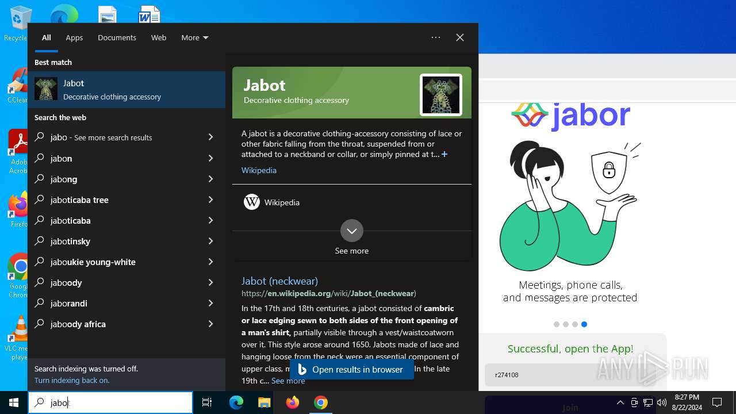The image size is (736, 414).
Task: Launch Firefox from the taskbar
Action: click(293, 402)
